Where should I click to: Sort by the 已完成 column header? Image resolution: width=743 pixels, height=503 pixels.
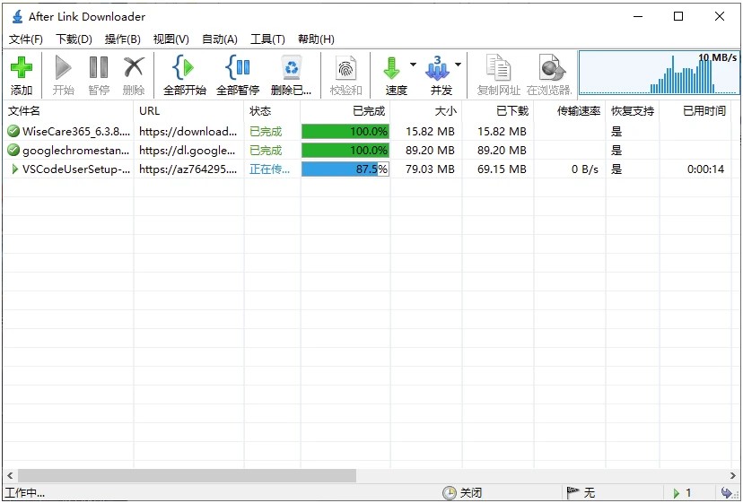tap(345, 111)
